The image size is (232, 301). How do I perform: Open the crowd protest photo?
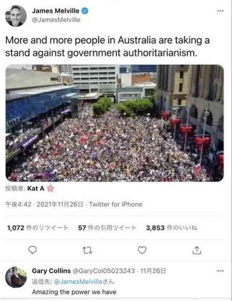tap(115, 123)
